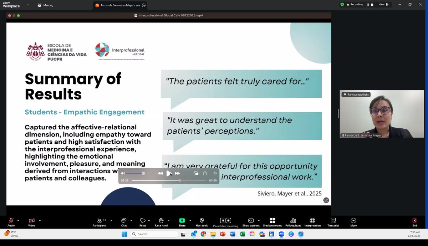This screenshot has width=428, height=246.
Task: Seek on the video progress bar
Action: pyautogui.click(x=169, y=181)
